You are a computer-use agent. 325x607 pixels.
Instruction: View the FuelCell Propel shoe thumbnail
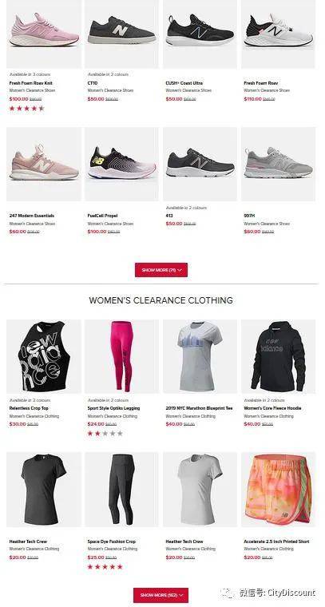pos(122,165)
